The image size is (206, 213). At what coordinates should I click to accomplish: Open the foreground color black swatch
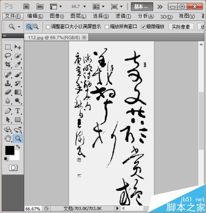pyautogui.click(x=10, y=150)
